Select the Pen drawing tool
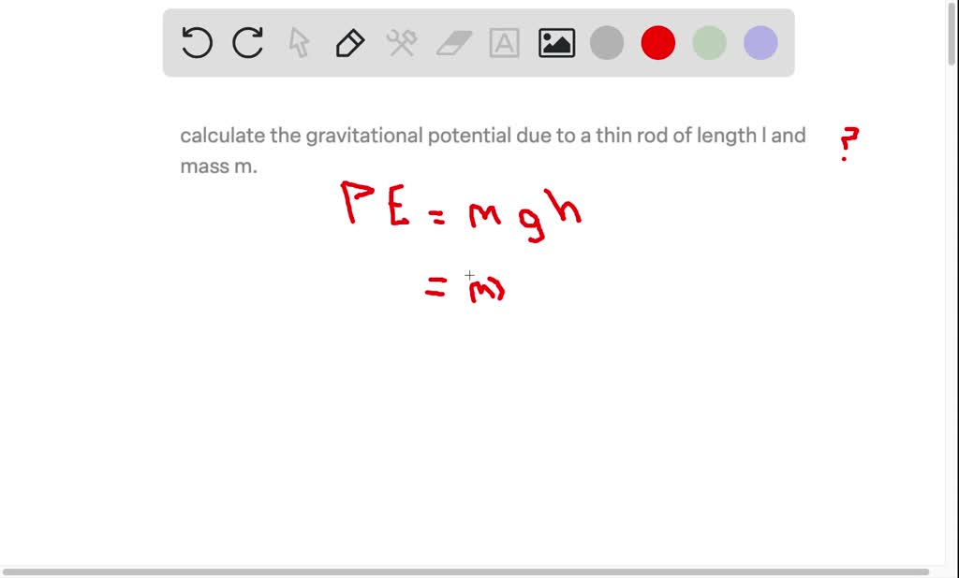This screenshot has width=959, height=578. tap(348, 42)
